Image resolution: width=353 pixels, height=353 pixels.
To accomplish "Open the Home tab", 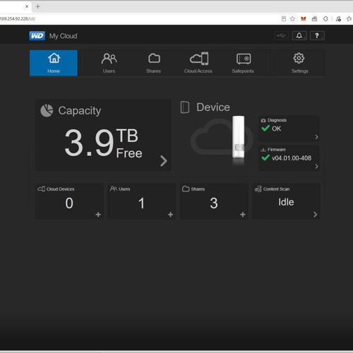I will pyautogui.click(x=54, y=63).
